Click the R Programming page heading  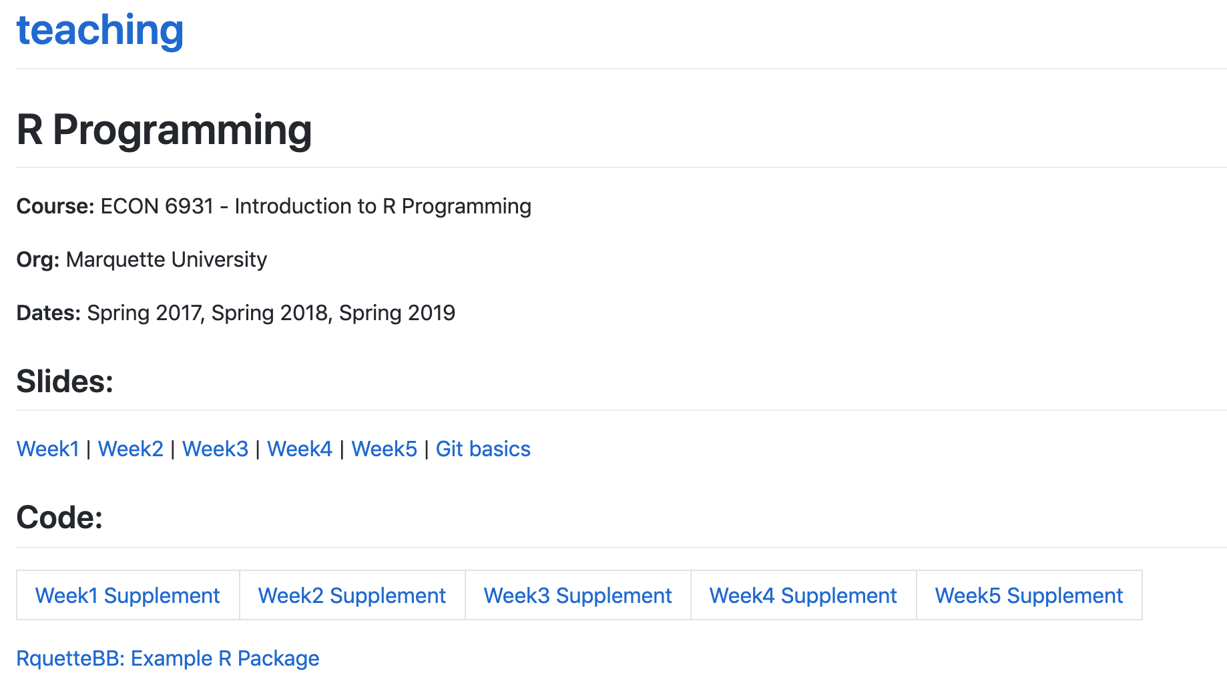pyautogui.click(x=164, y=131)
